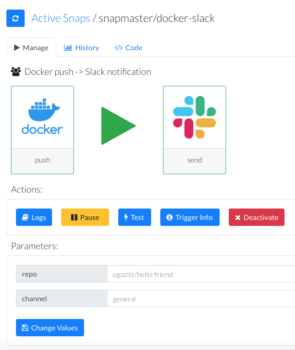Click the users group icon beside title
Viewport: 295px width, 350px height.
[16, 72]
